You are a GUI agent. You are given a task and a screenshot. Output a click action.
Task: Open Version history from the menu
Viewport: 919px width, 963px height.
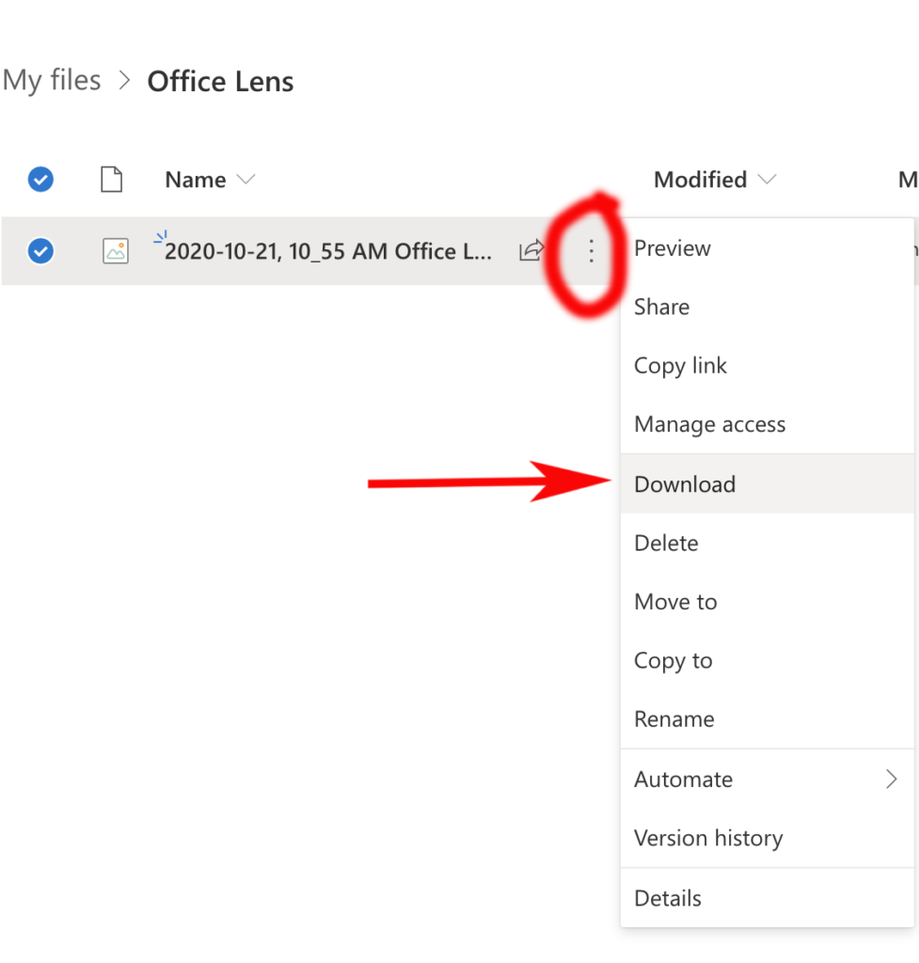pos(708,838)
